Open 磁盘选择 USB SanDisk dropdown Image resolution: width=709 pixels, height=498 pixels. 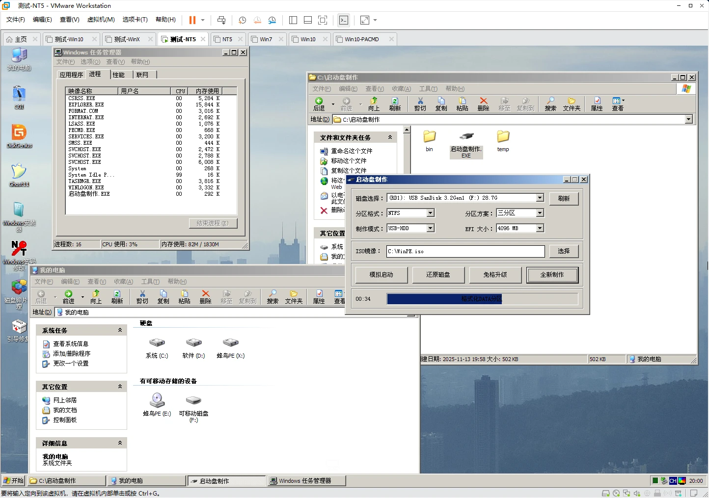540,198
